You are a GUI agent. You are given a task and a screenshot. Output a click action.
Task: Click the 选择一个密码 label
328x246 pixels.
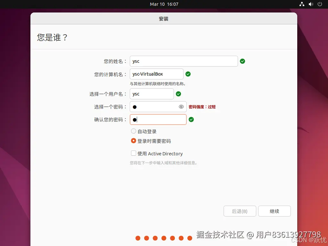tap(111, 107)
